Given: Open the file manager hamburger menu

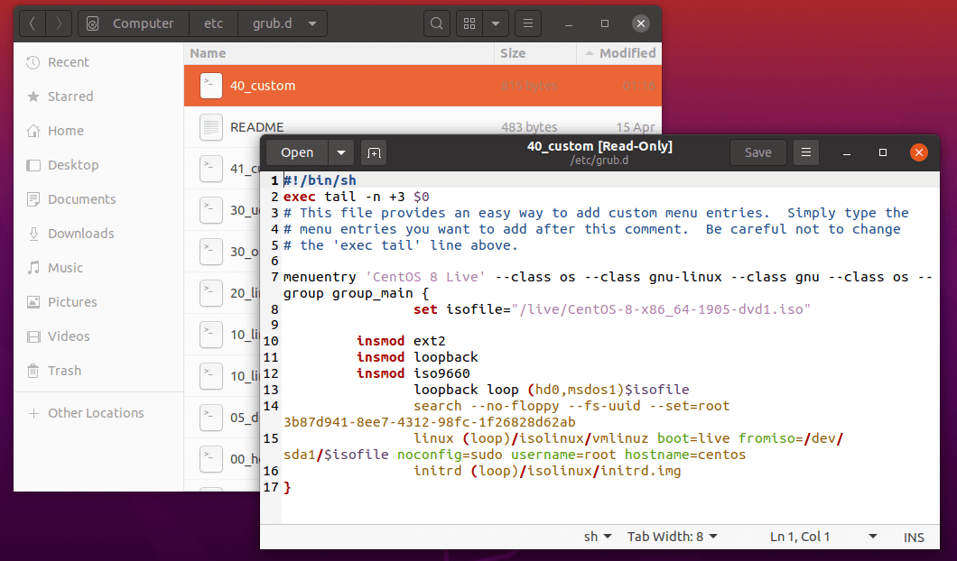Looking at the screenshot, I should tap(529, 23).
